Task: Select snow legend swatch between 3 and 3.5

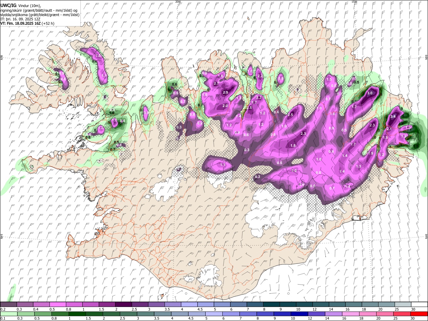Action: (156, 304)
